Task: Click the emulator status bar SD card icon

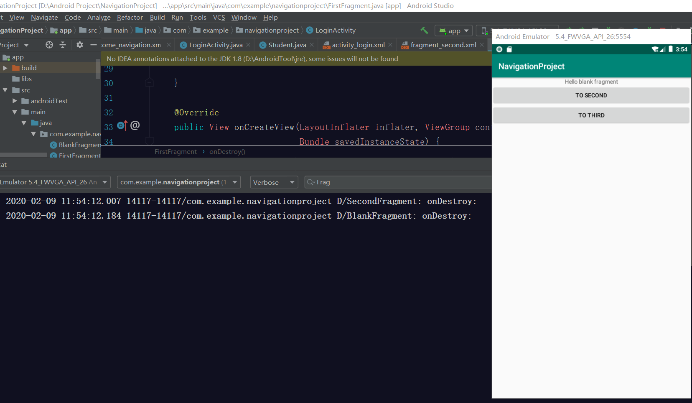Action: (x=509, y=49)
